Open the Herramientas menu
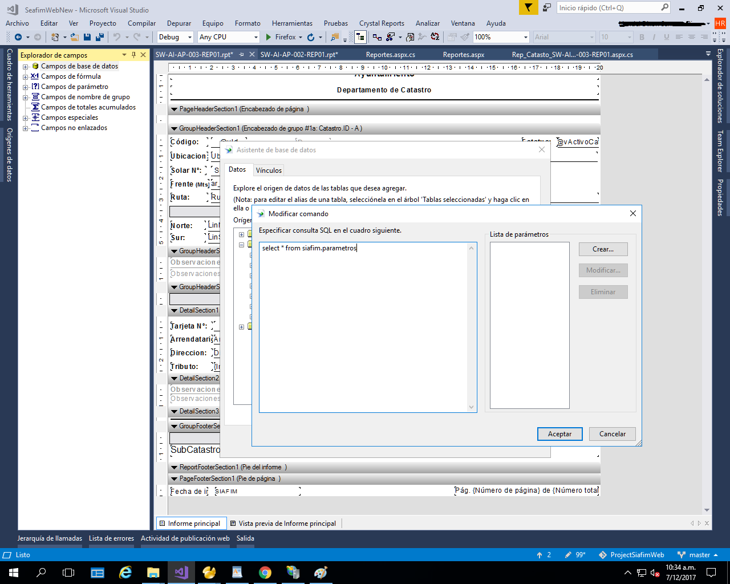Image resolution: width=730 pixels, height=584 pixels. [292, 23]
